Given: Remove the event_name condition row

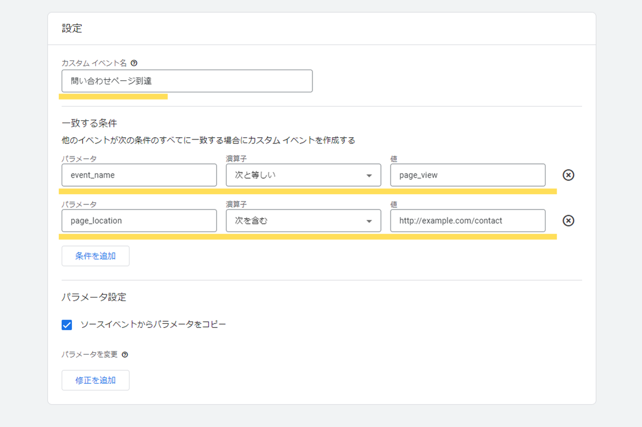Looking at the screenshot, I should (568, 175).
